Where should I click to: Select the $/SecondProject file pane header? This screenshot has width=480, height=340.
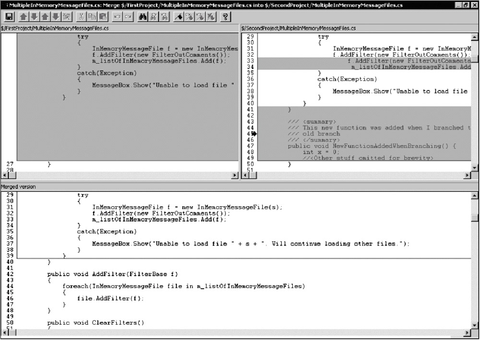coord(298,28)
